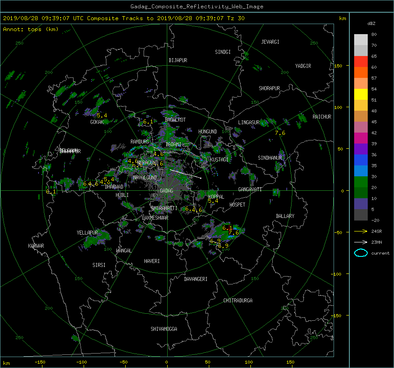Click the KARWAR city label
Viewport: 394px width, 368px height.
[x=36, y=246]
